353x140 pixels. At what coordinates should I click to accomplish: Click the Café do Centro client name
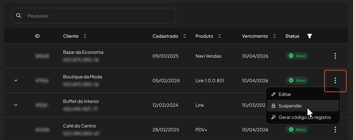tap(79, 126)
